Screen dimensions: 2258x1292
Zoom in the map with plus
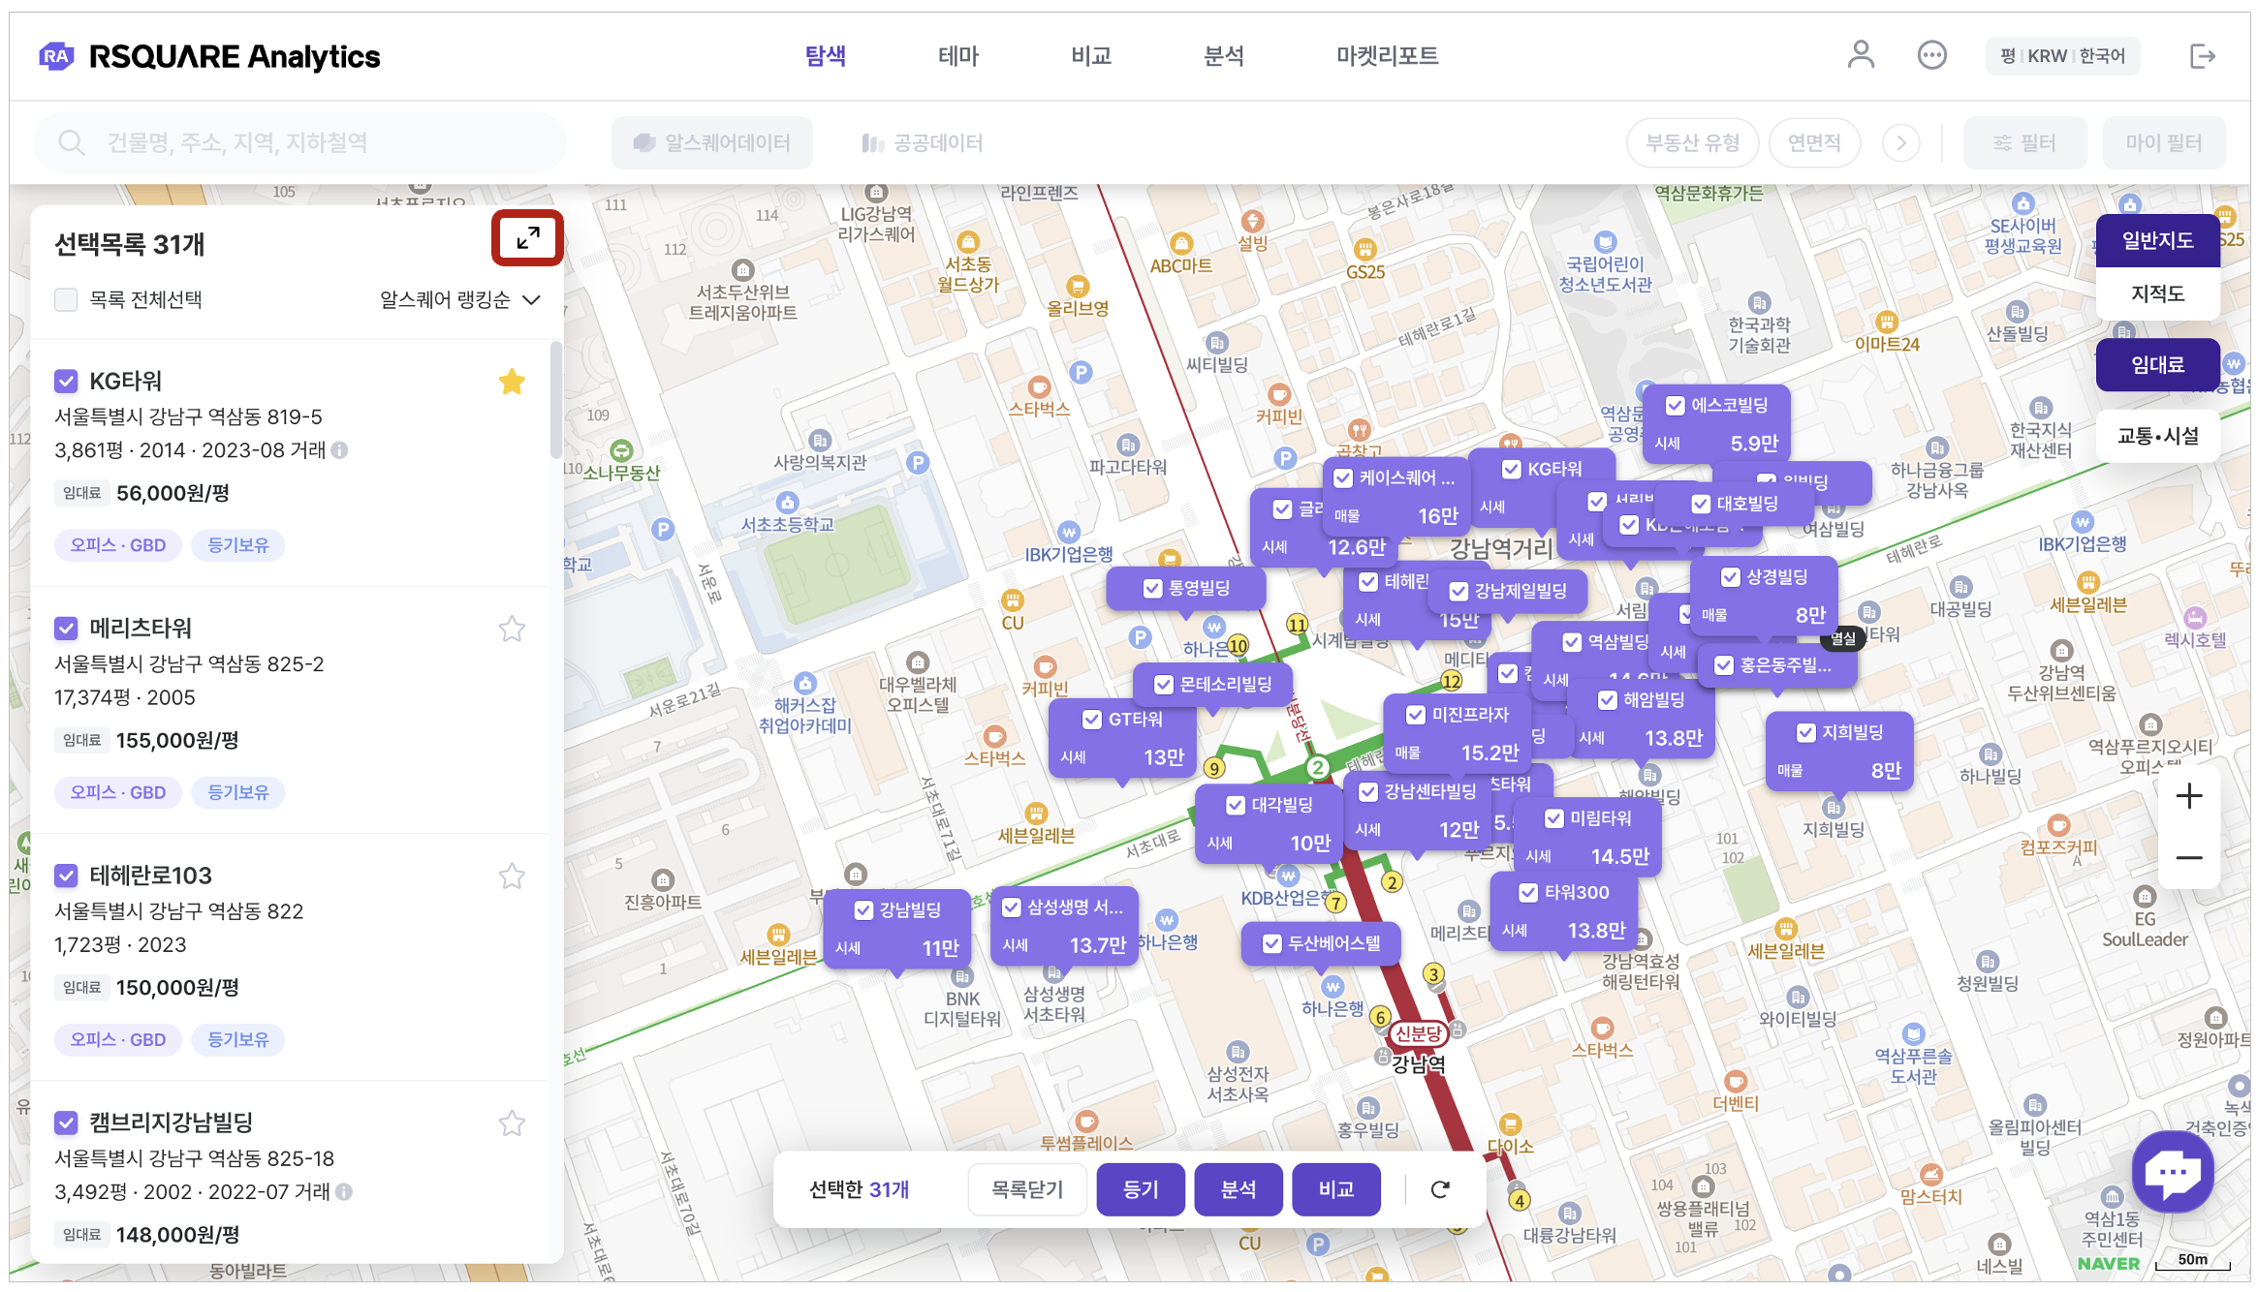2188,796
